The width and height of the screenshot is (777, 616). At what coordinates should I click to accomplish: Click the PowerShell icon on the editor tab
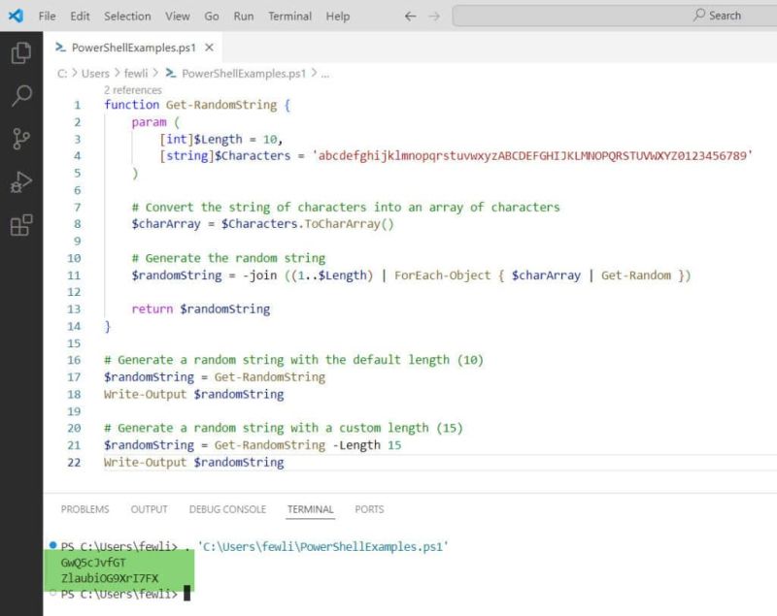60,47
